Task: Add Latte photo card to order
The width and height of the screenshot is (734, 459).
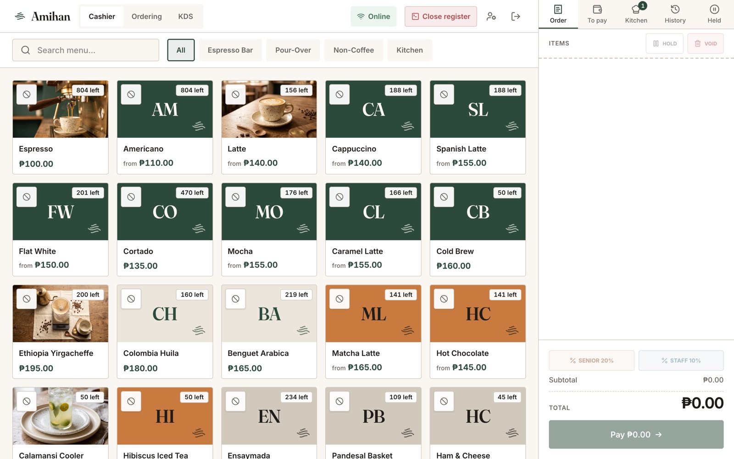Action: [269, 109]
